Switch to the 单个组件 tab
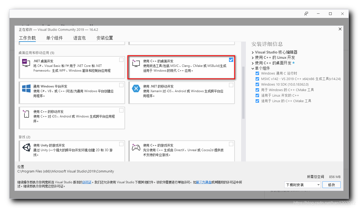This screenshot has height=208, width=358. (x=54, y=38)
